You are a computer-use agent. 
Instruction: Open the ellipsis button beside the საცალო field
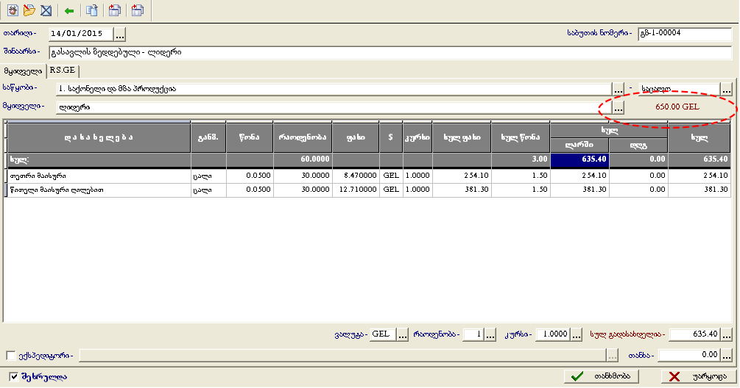pos(726,88)
